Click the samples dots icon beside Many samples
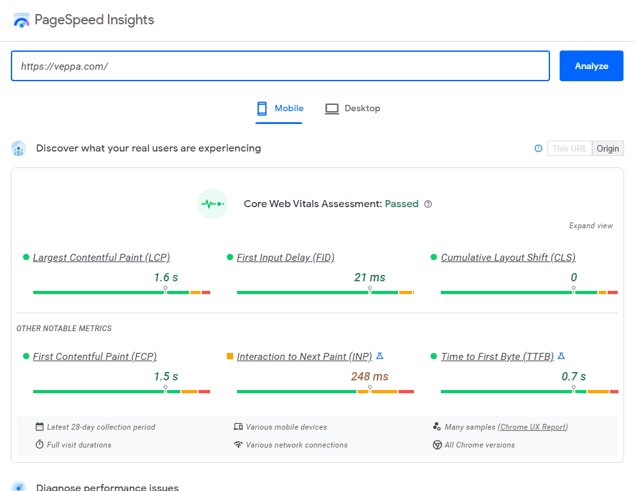 coord(436,426)
